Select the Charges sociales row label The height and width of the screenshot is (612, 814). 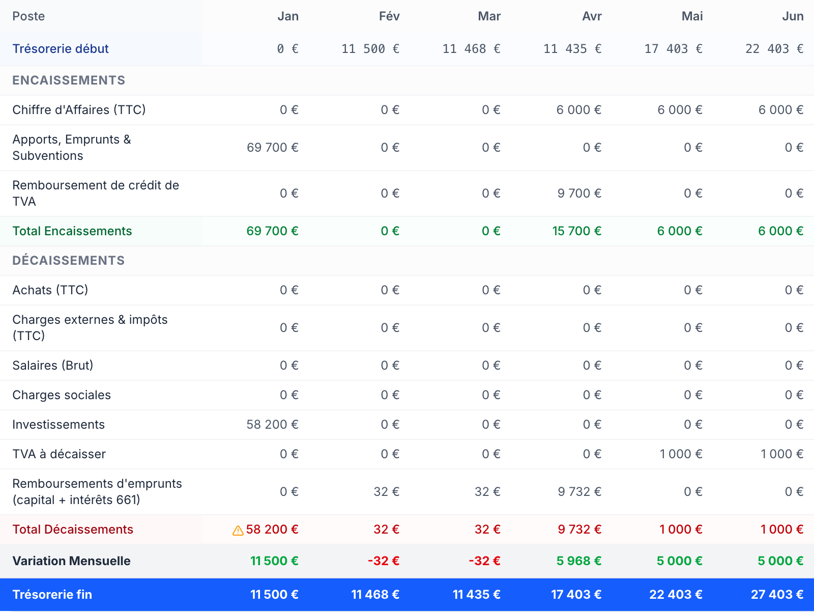tap(62, 395)
